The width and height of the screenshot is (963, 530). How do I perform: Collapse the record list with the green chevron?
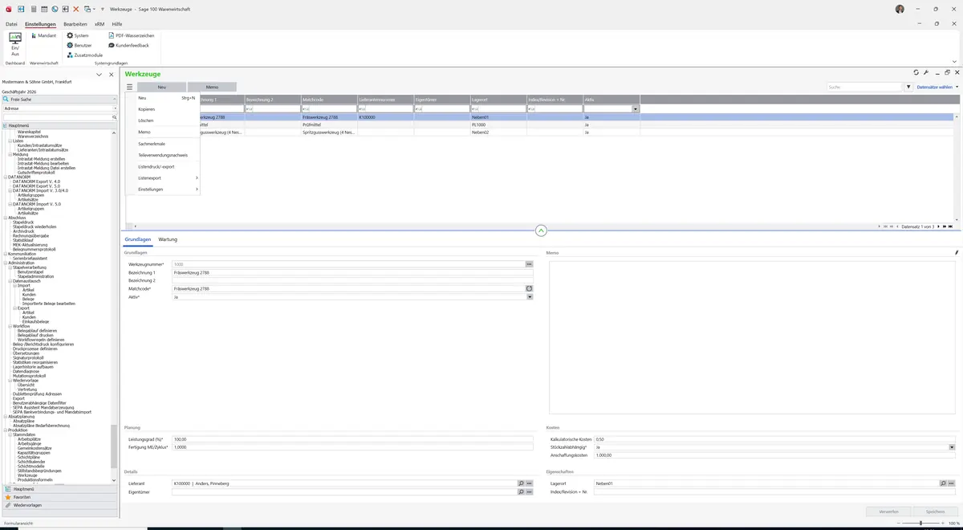click(541, 230)
